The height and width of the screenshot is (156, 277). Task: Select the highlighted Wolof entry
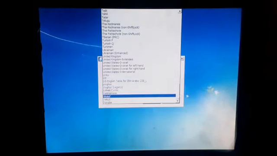click(x=139, y=96)
